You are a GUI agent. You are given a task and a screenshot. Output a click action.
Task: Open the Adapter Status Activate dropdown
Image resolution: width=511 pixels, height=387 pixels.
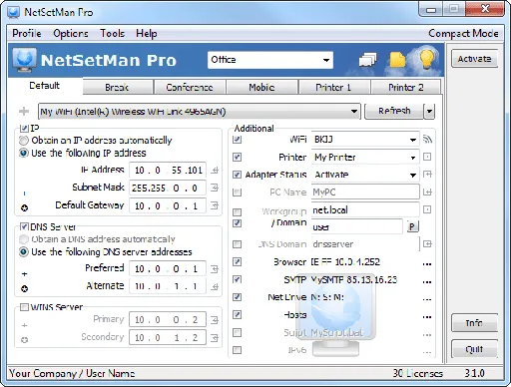[365, 175]
